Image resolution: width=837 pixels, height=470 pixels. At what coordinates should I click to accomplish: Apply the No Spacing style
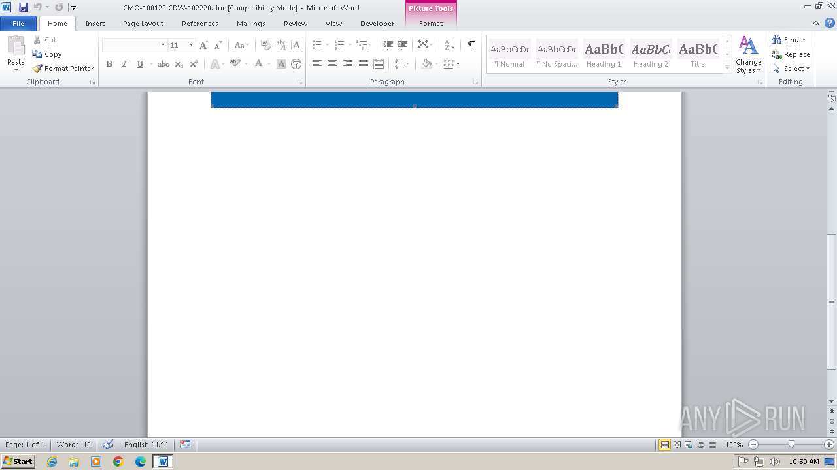point(556,54)
